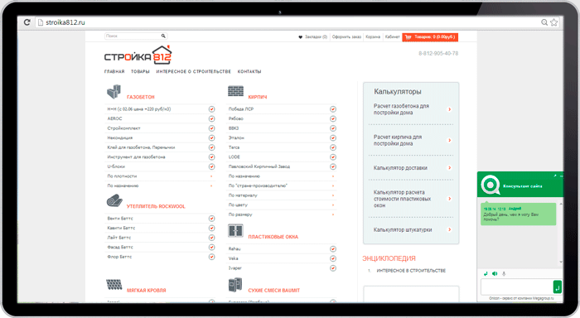Viewport: 580px width, 318px height.
Task: Click check mark next to Эталон
Action: coord(333,138)
